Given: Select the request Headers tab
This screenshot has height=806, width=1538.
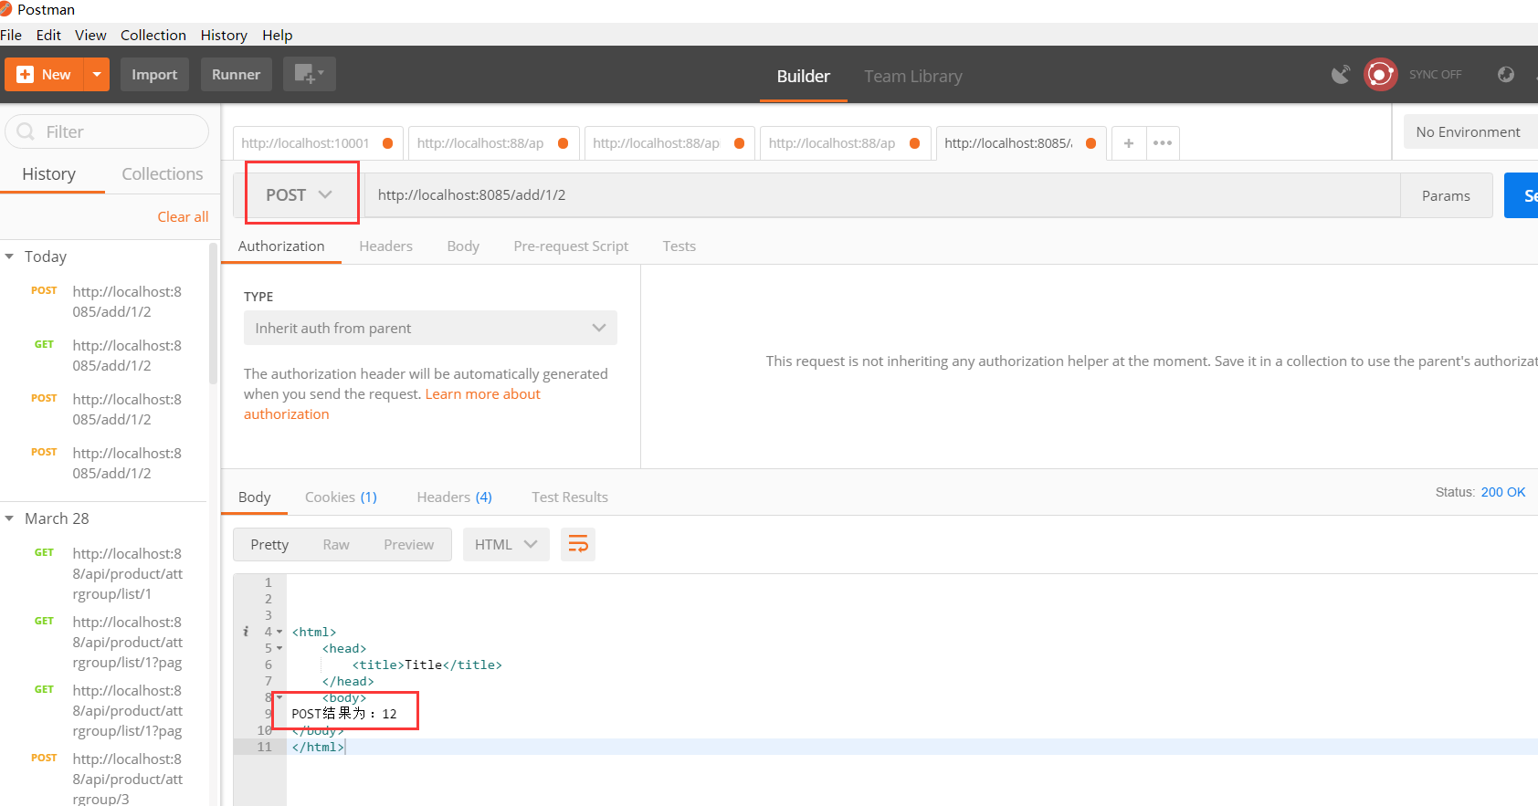Looking at the screenshot, I should point(385,246).
